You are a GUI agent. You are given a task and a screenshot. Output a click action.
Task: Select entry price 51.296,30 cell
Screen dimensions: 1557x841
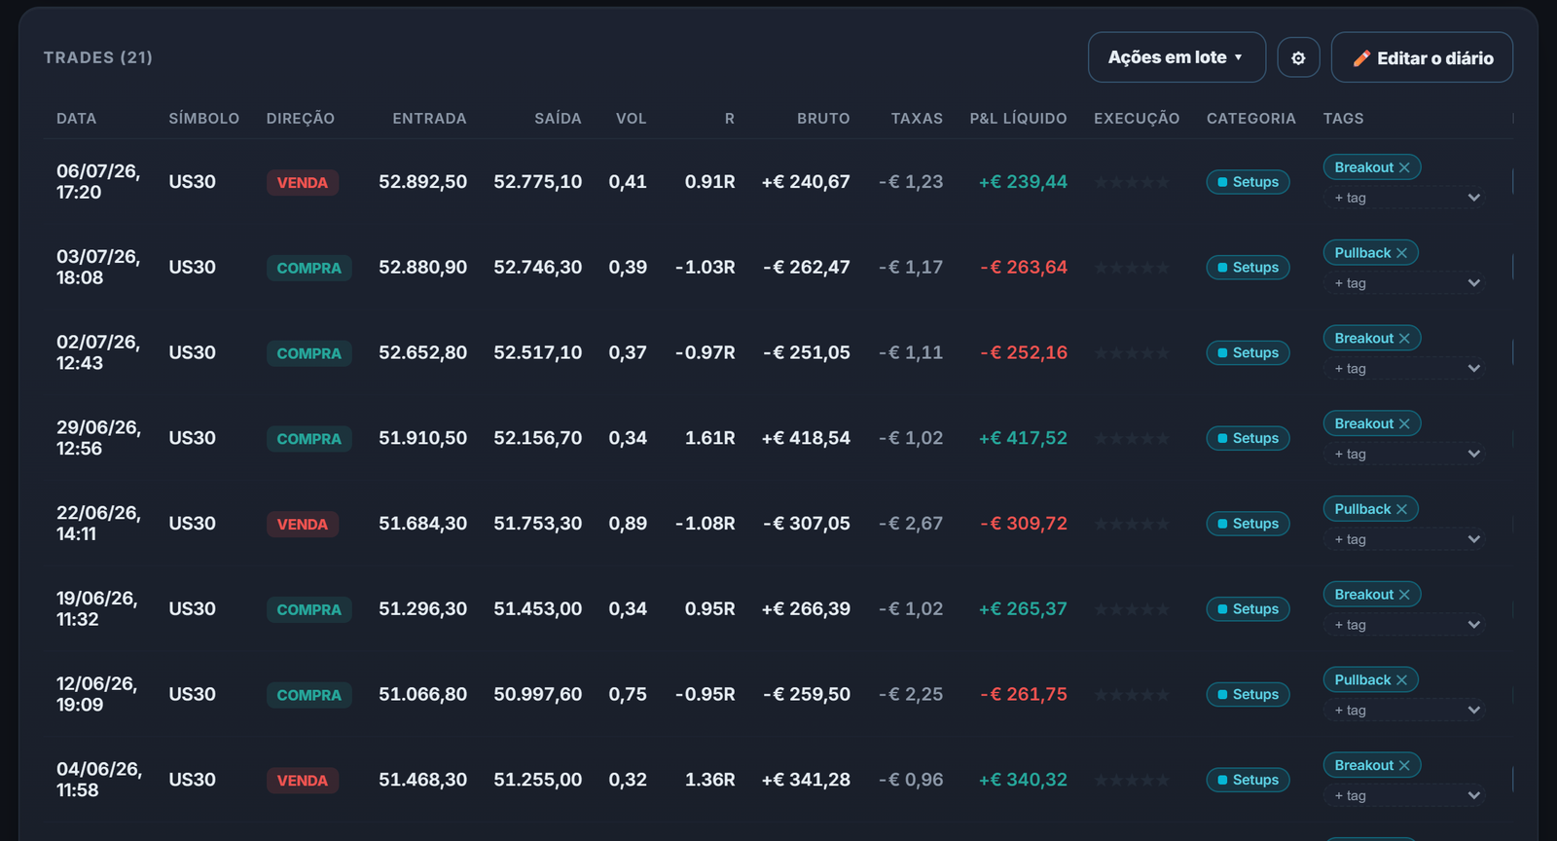click(422, 609)
